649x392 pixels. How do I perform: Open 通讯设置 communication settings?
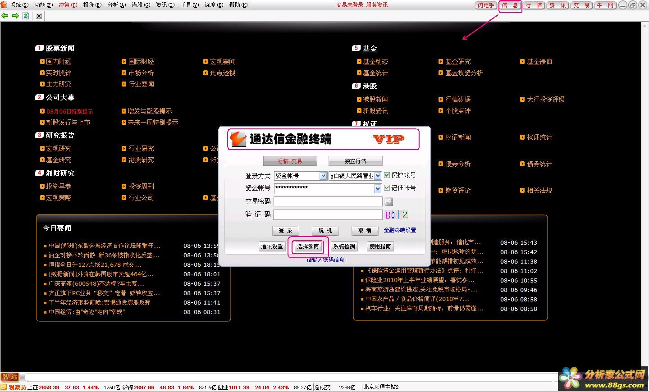(272, 246)
